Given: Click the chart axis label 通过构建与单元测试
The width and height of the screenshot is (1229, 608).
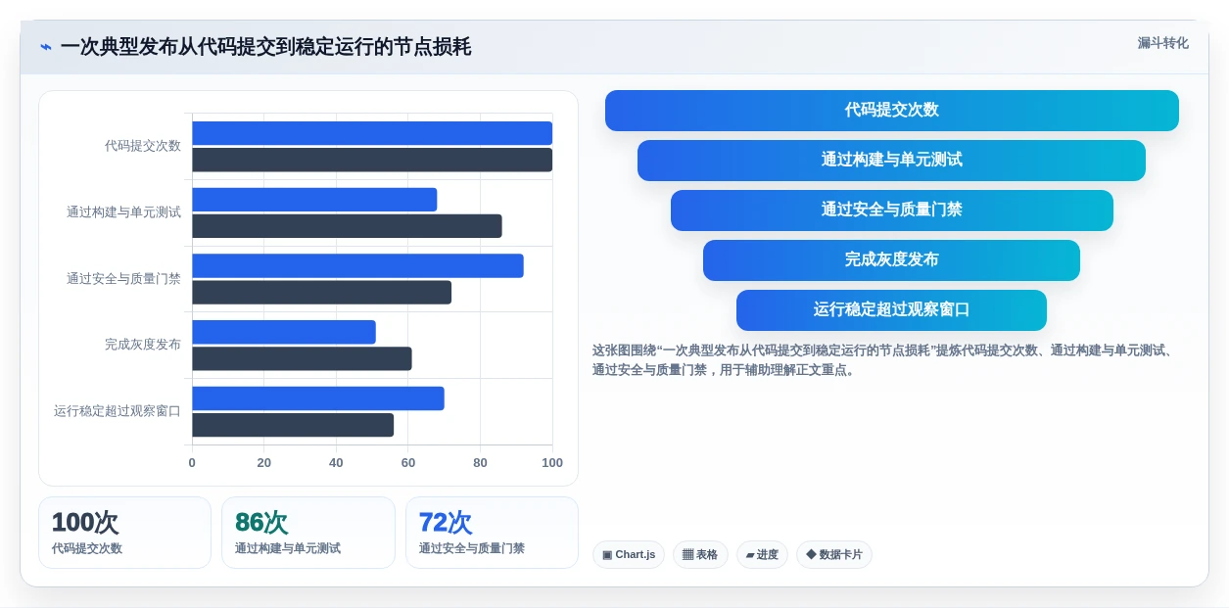Looking at the screenshot, I should click(x=123, y=212).
